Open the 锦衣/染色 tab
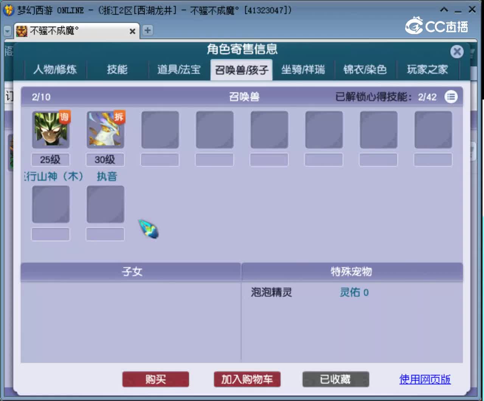This screenshot has width=484, height=401. pyautogui.click(x=365, y=69)
